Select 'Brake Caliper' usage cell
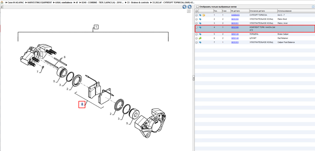The height and width of the screenshot is (151, 315). click(283, 34)
